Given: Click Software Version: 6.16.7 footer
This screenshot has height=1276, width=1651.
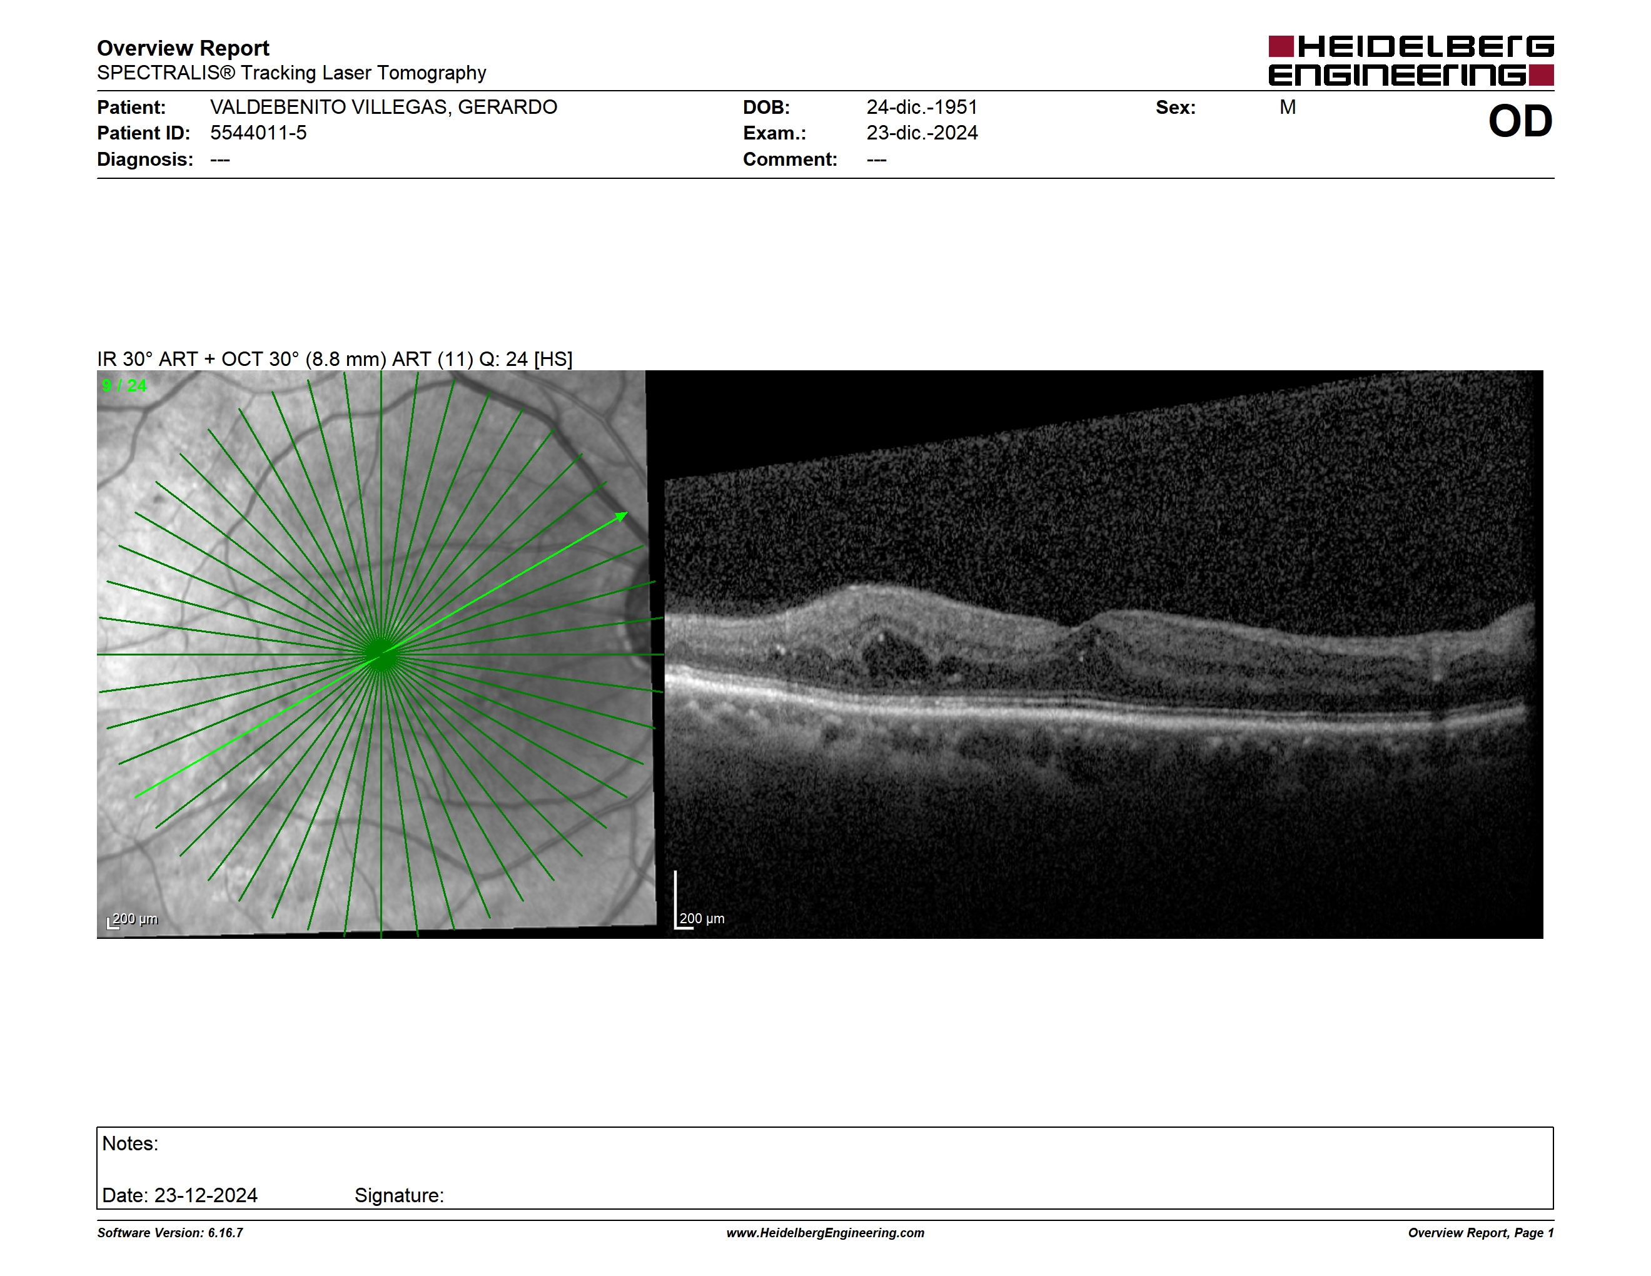Looking at the screenshot, I should click(x=170, y=1233).
